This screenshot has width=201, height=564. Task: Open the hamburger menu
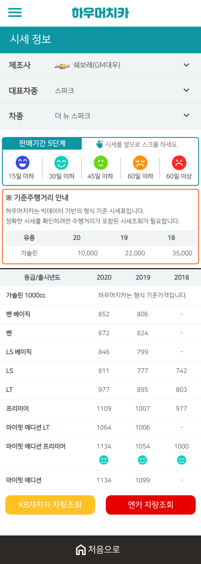[15, 12]
